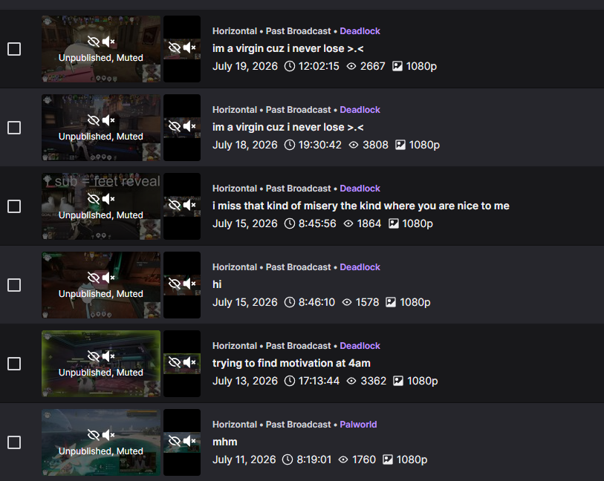Screen dimensions: 604x481
Task: Open the Deadlock link above the 'i miss that kind of misery' title
Action: click(360, 189)
